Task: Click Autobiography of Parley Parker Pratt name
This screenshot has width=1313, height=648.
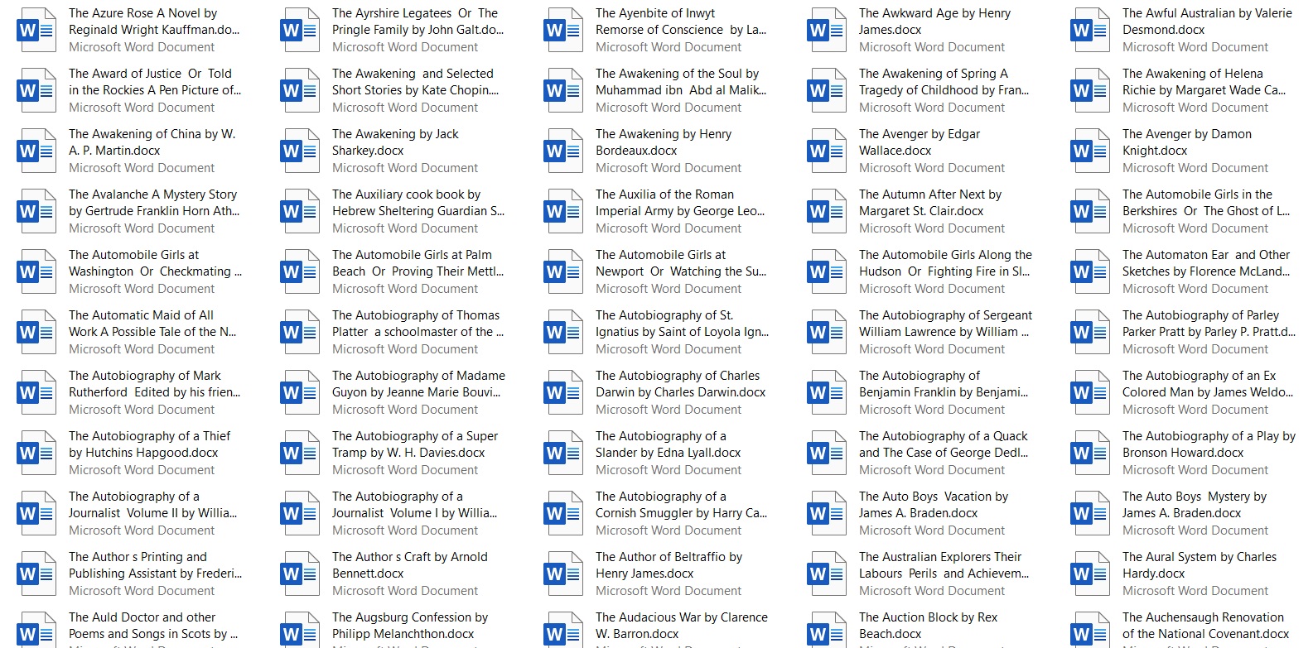Action: tap(1209, 324)
